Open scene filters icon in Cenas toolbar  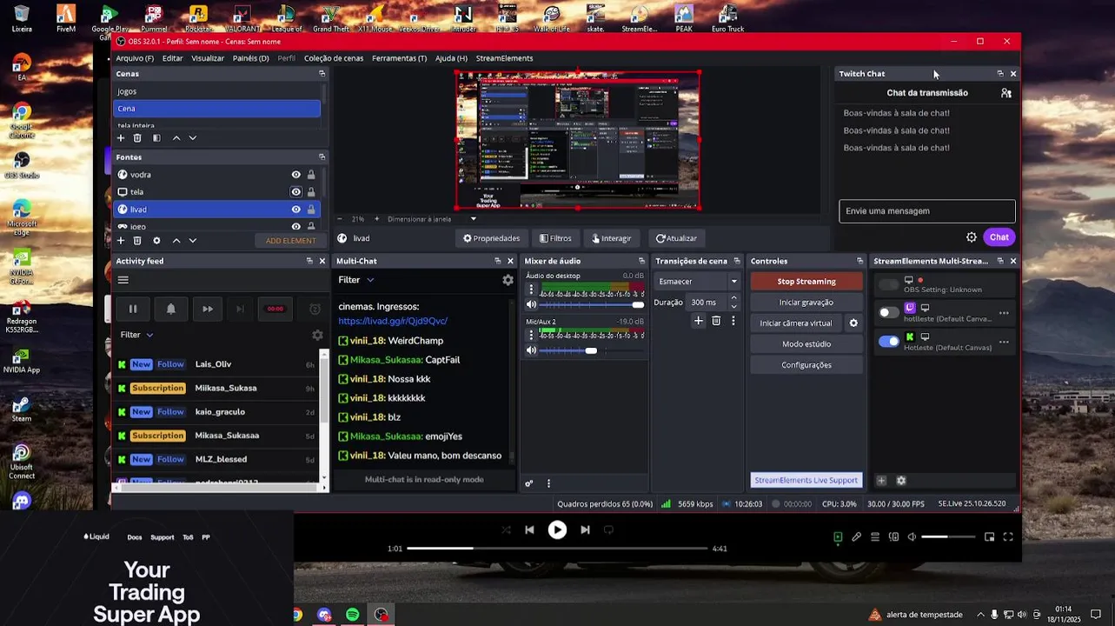pyautogui.click(x=156, y=138)
